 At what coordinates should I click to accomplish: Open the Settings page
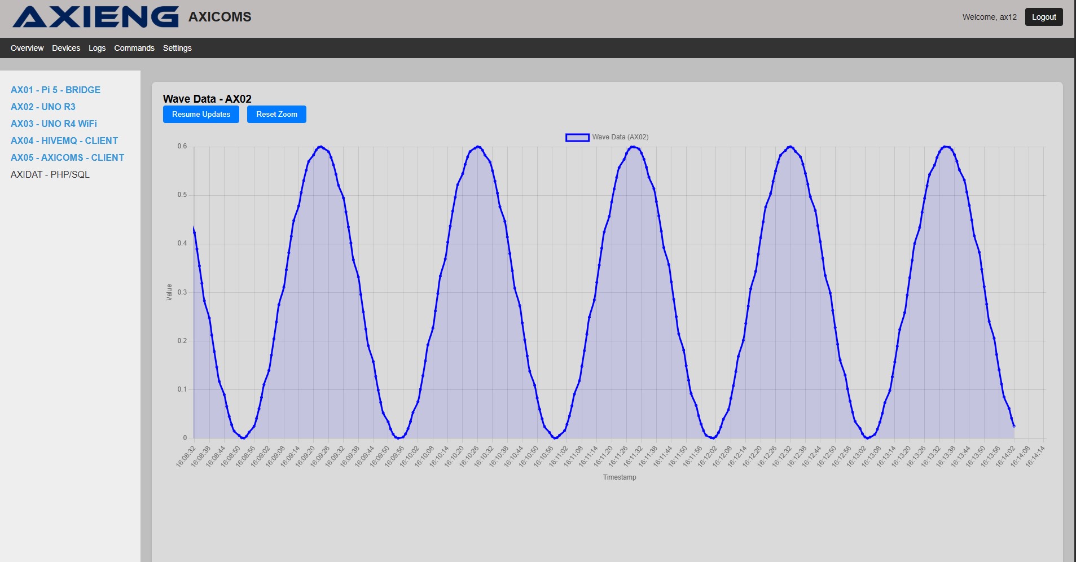coord(177,48)
